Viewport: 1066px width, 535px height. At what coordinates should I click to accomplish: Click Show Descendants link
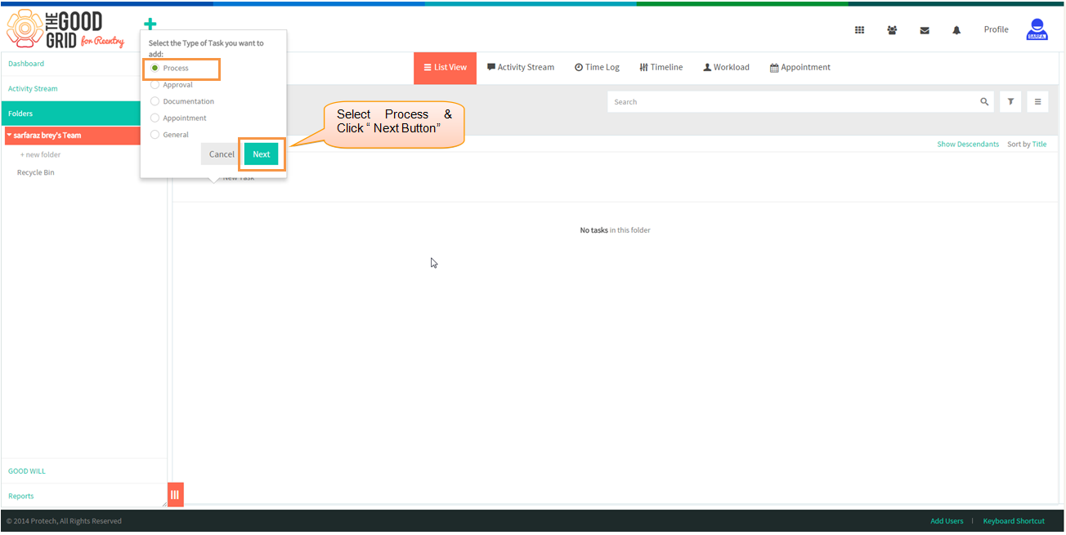pyautogui.click(x=968, y=145)
